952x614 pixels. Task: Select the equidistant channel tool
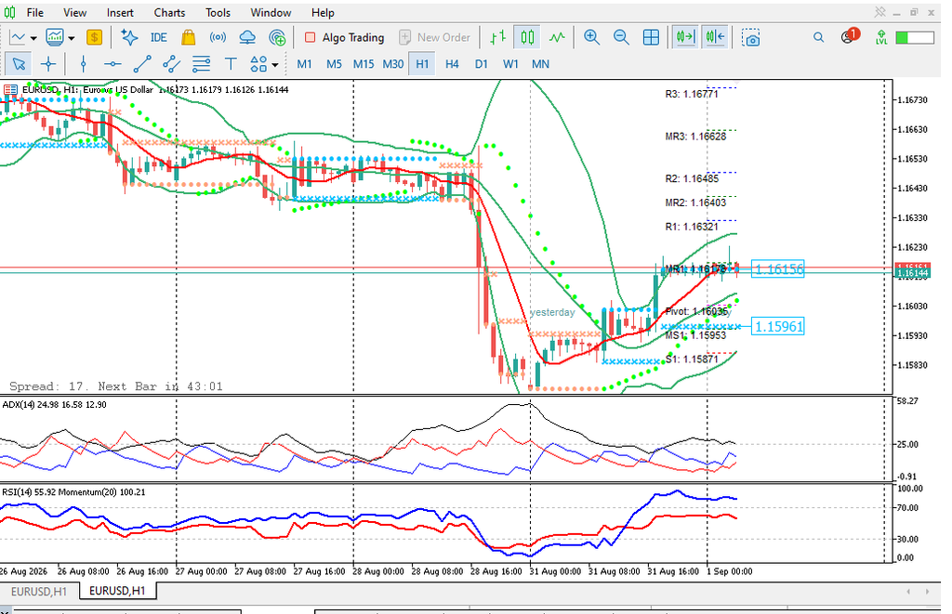pos(171,64)
